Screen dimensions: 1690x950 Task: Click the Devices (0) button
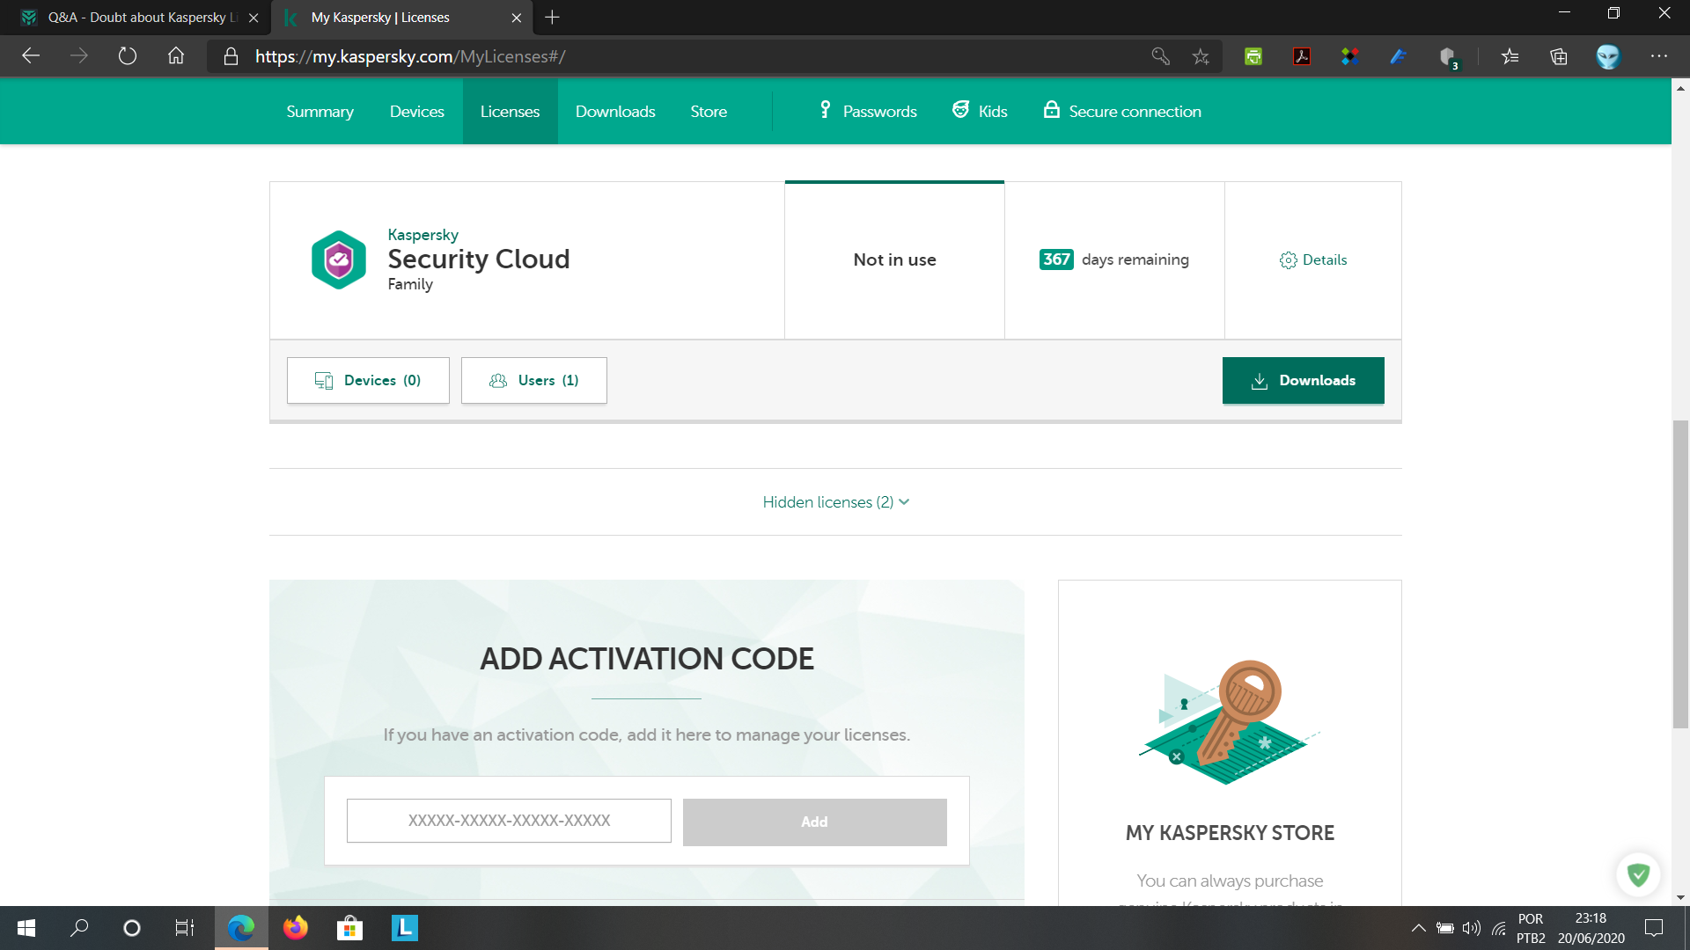(368, 381)
